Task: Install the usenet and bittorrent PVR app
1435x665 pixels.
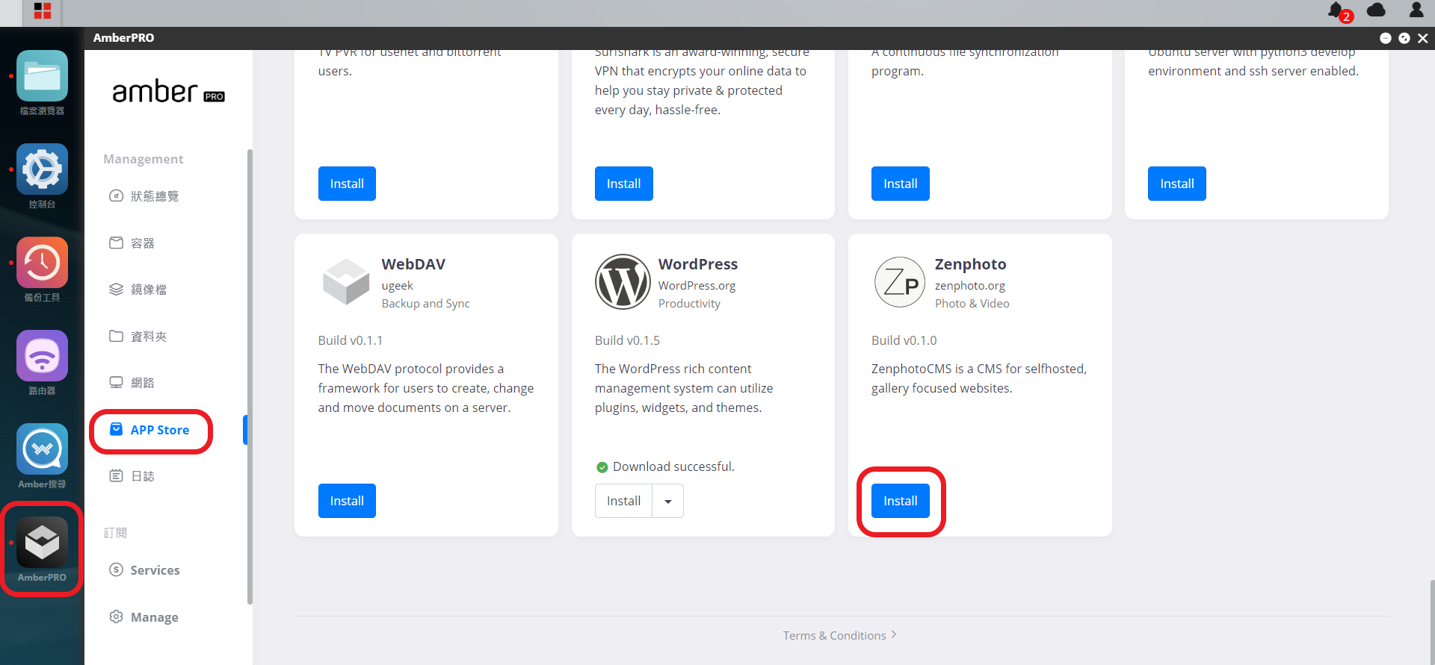Action: (347, 184)
